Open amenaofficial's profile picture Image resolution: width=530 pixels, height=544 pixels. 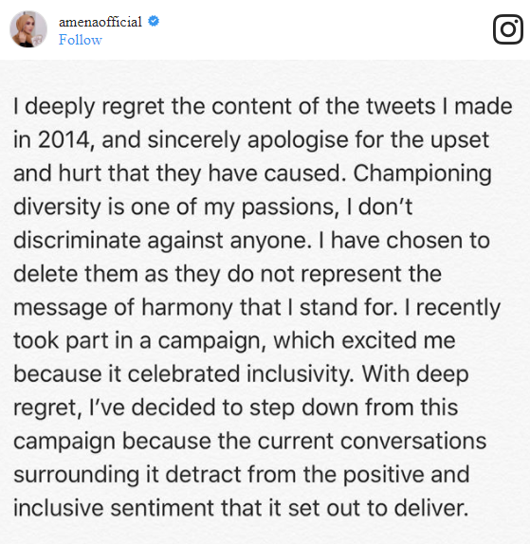pos(28,29)
